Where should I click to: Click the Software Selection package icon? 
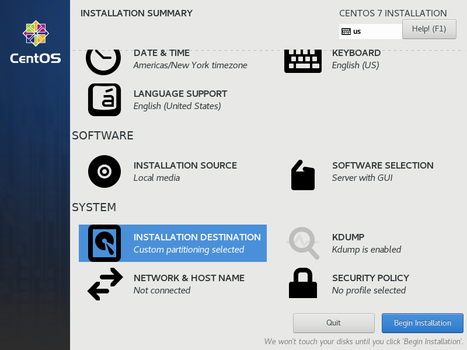303,175
